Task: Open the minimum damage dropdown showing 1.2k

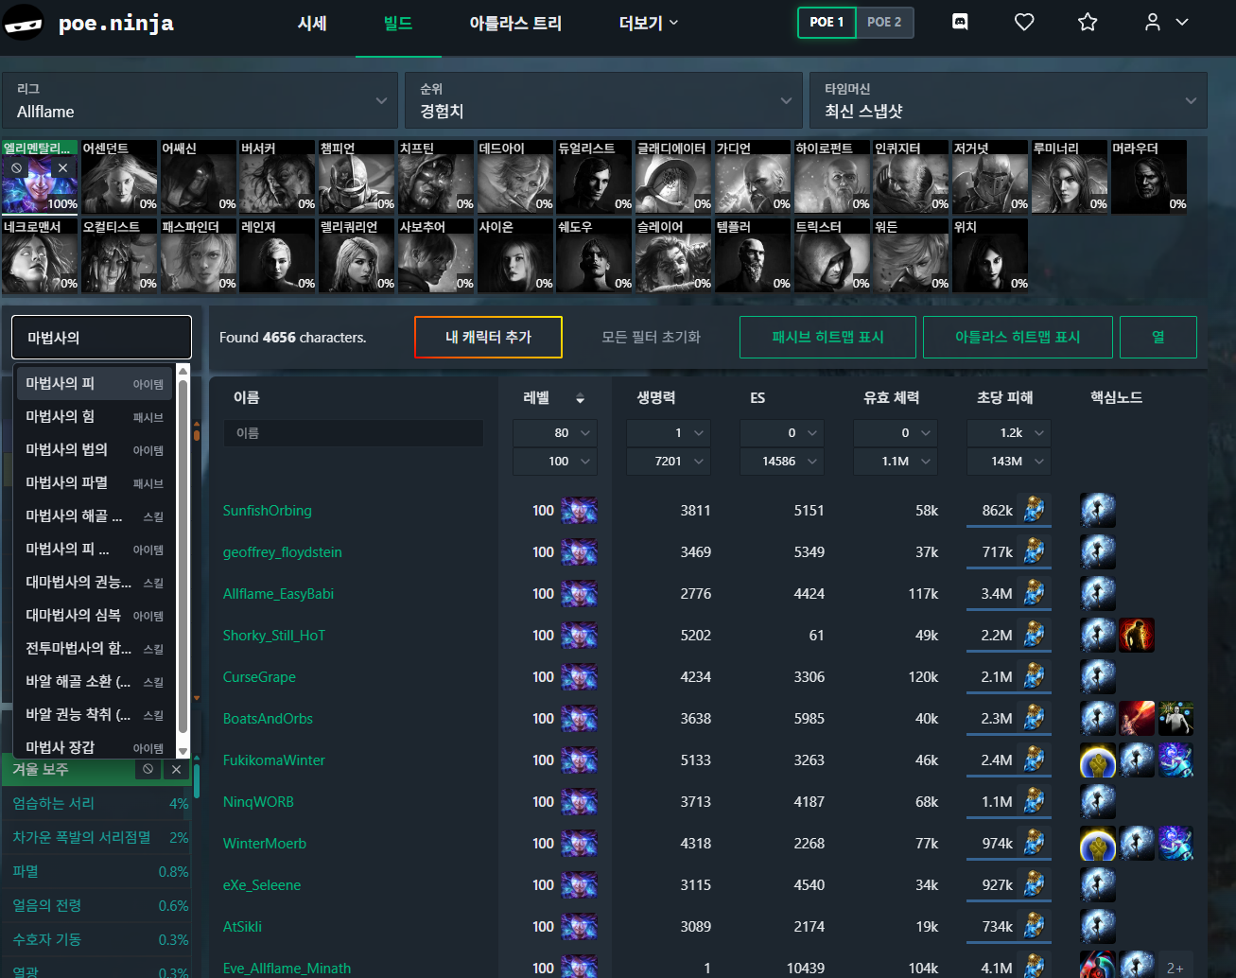Action: (x=1008, y=433)
